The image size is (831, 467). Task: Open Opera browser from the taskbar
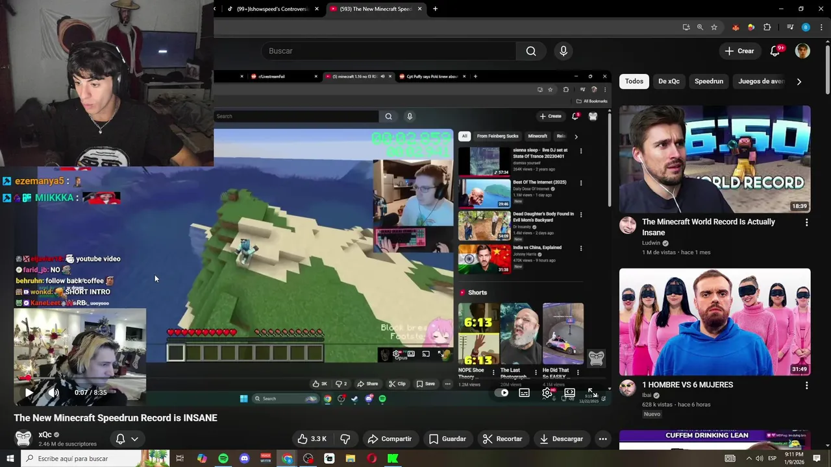point(372,459)
